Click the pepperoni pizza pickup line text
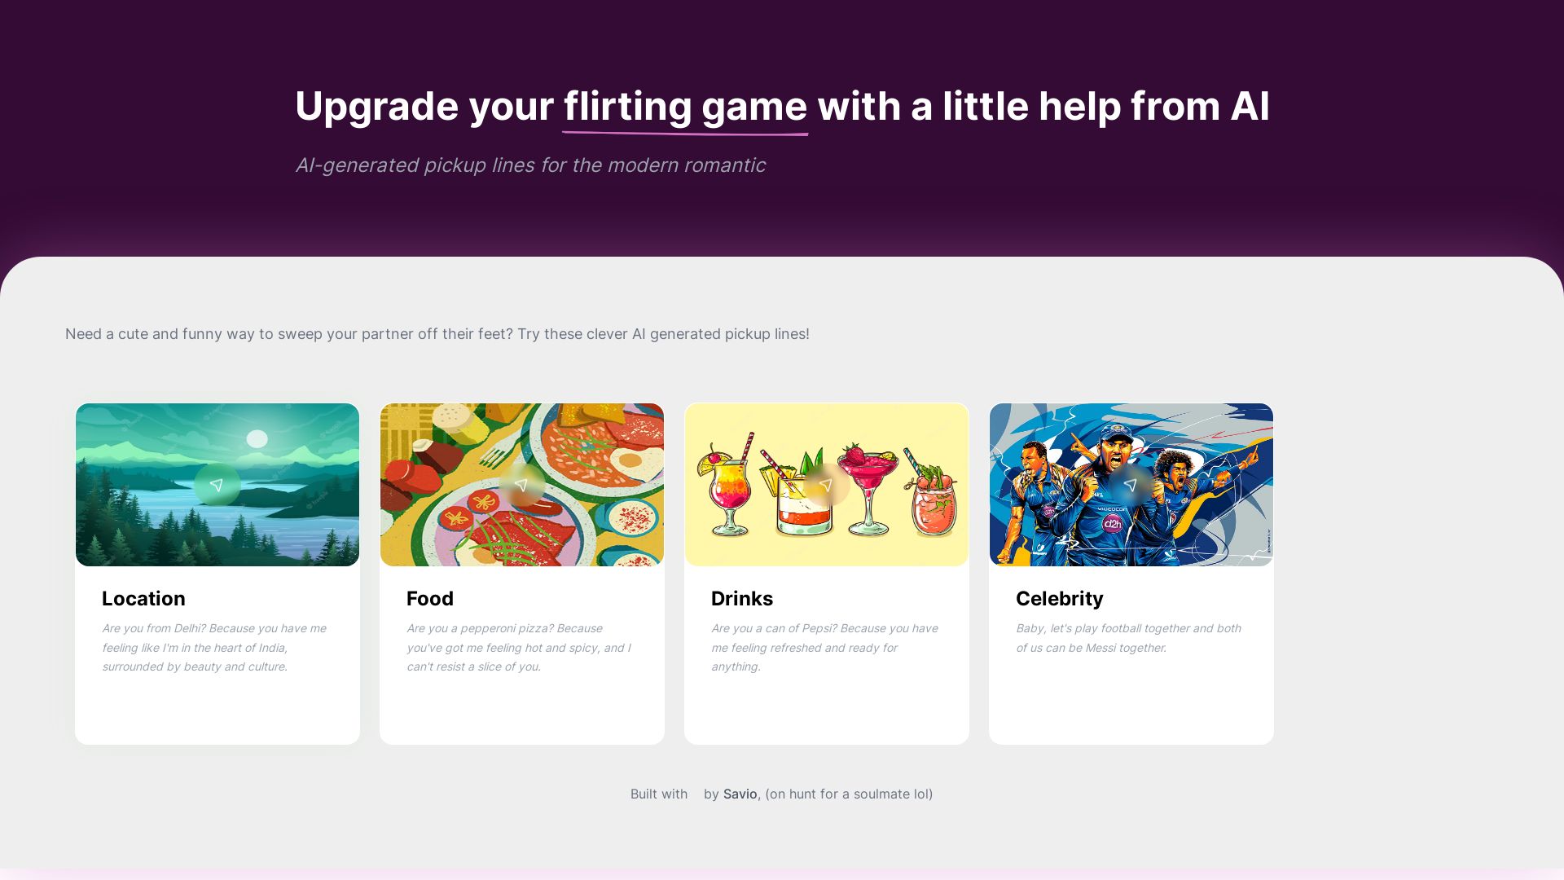This screenshot has height=880, width=1564. click(x=518, y=647)
